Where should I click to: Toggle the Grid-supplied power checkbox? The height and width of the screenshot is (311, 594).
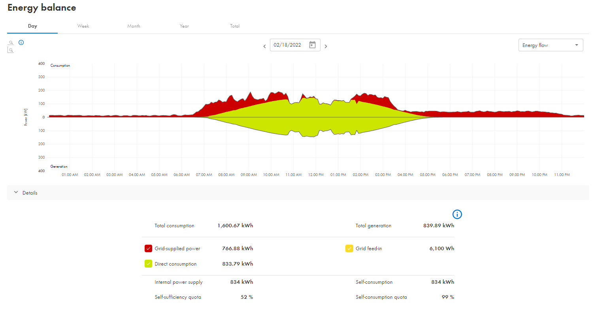[x=149, y=249]
